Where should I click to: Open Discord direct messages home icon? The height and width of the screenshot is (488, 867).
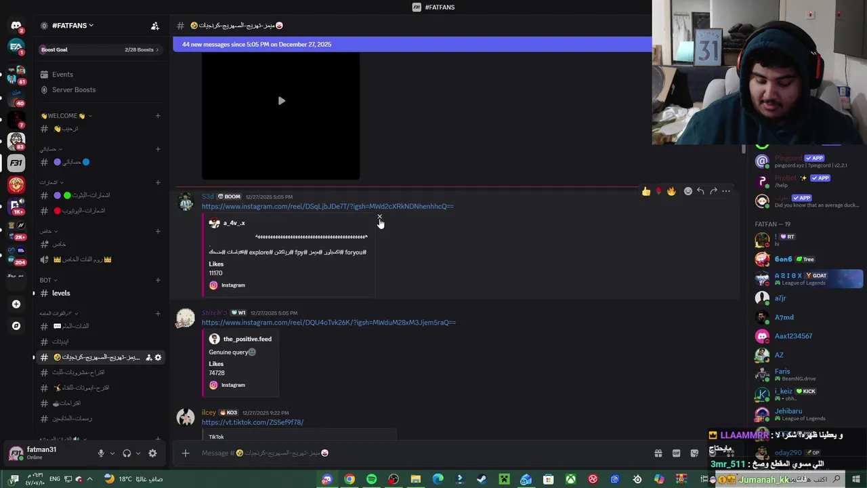(x=16, y=26)
